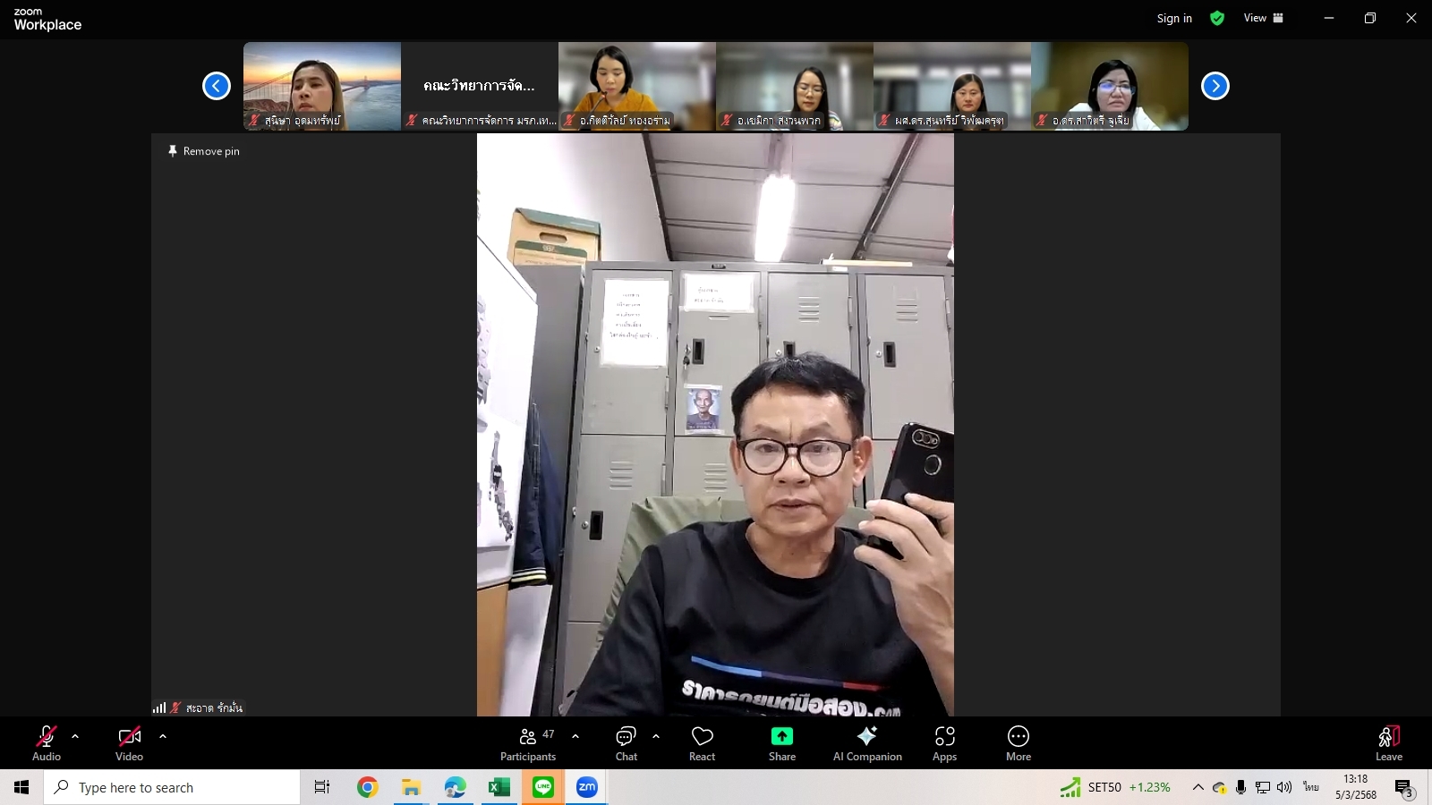Image resolution: width=1432 pixels, height=805 pixels.
Task: Click Remove pin on pinned video
Action: tap(204, 151)
